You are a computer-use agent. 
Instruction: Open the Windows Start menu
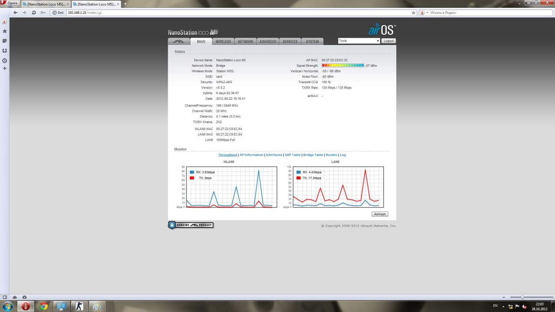click(x=9, y=306)
